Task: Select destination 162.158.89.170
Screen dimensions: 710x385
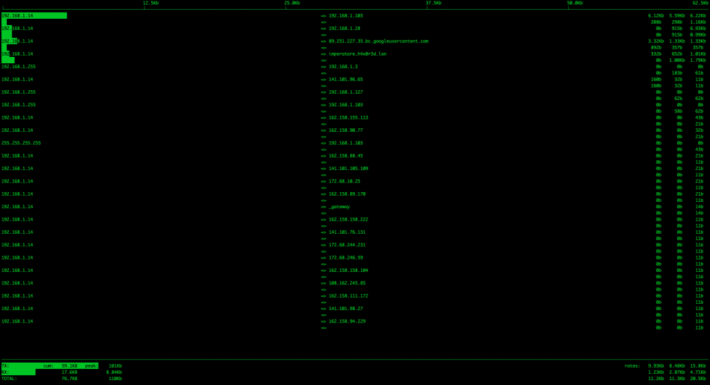Action: (347, 194)
